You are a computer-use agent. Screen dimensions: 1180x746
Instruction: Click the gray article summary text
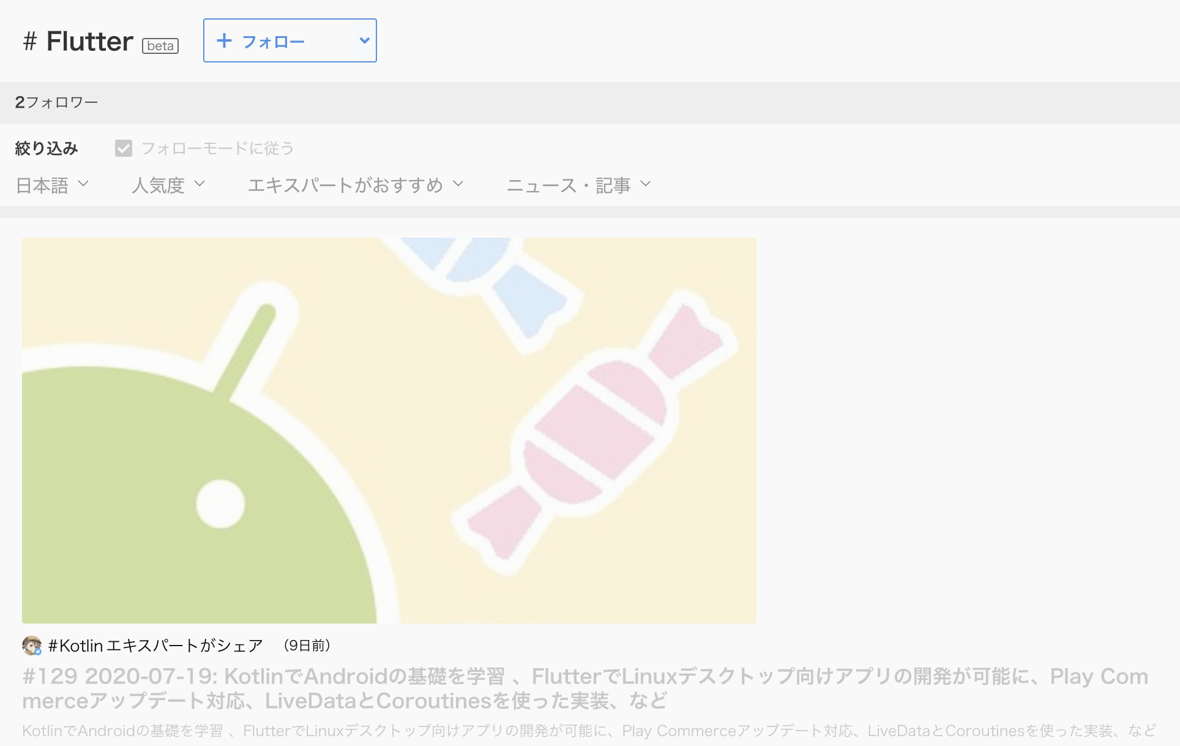(589, 731)
